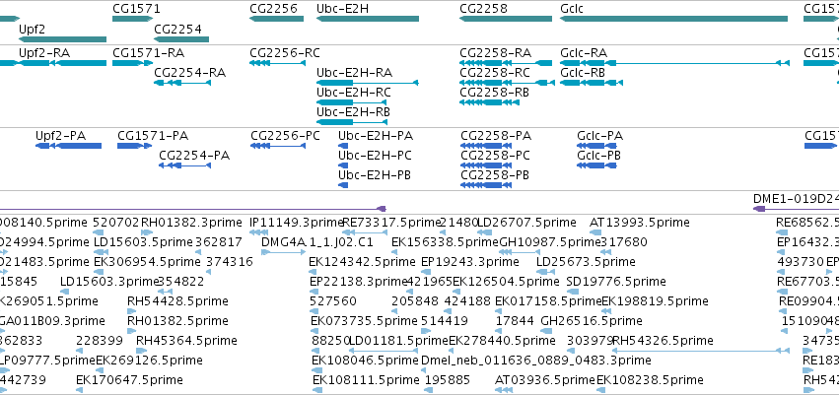The image size is (839, 395).
Task: Open EST RH54326.5prime
Action: click(x=702, y=351)
